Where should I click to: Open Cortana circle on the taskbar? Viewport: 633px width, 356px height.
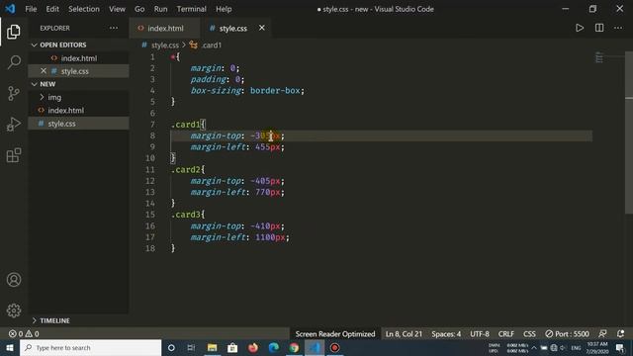[171, 347]
